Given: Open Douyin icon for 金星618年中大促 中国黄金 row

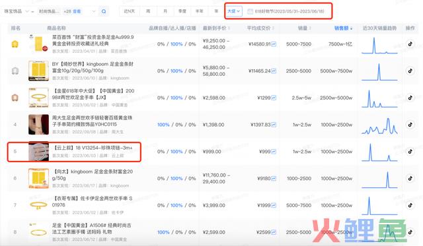Looking at the screenshot, I should pyautogui.click(x=410, y=98).
